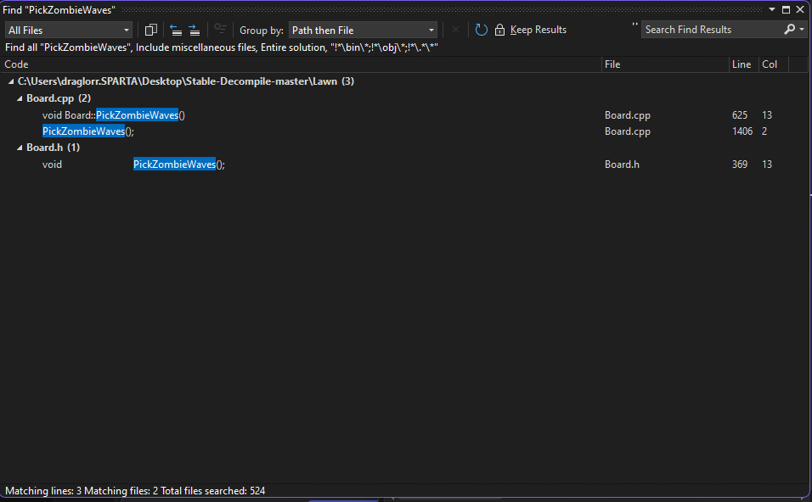The image size is (812, 502).
Task: Click the Refresh search results icon
Action: [x=481, y=30]
